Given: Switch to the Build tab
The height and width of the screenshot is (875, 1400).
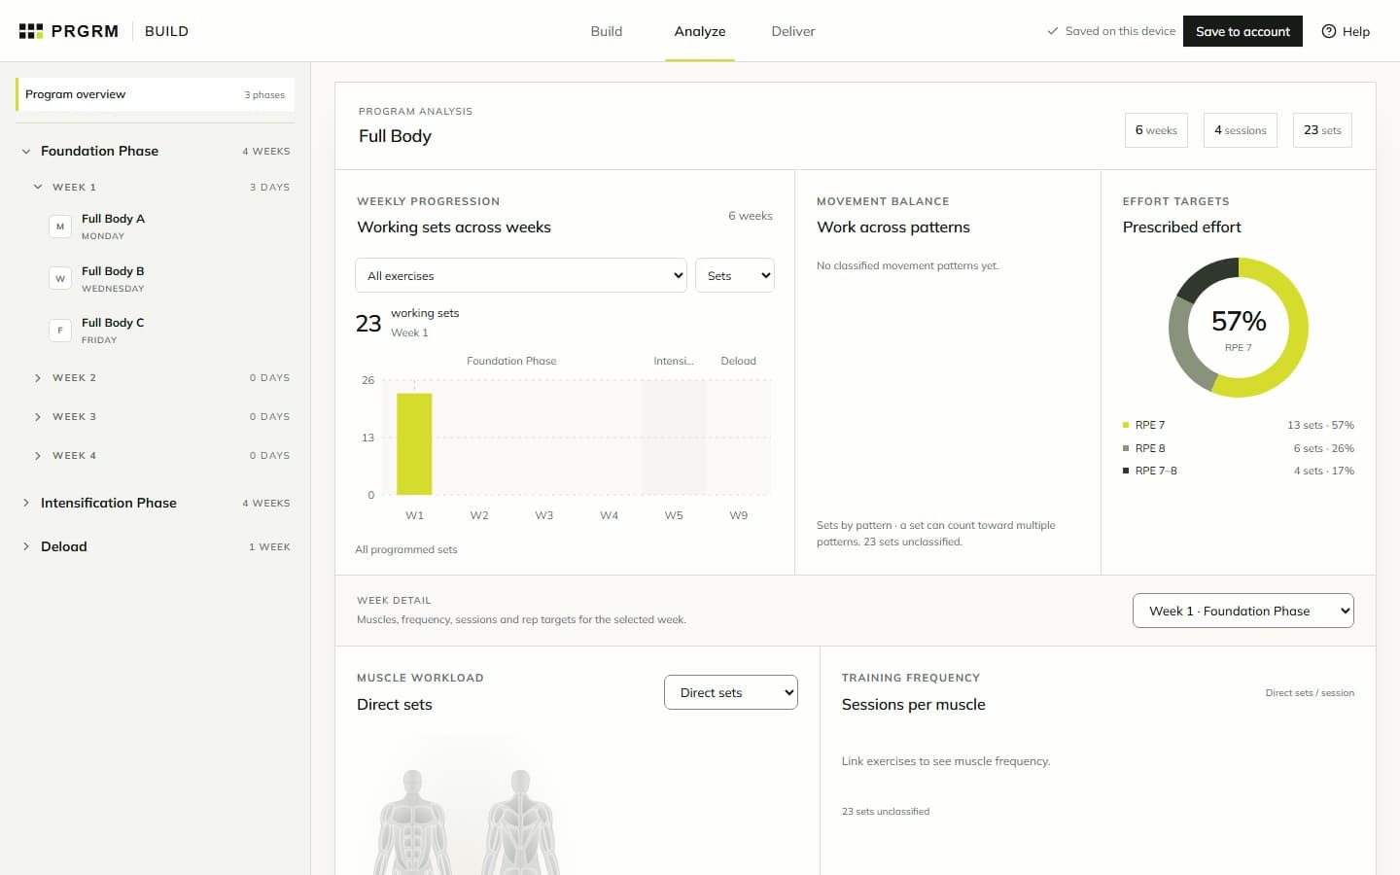Looking at the screenshot, I should coord(607,31).
